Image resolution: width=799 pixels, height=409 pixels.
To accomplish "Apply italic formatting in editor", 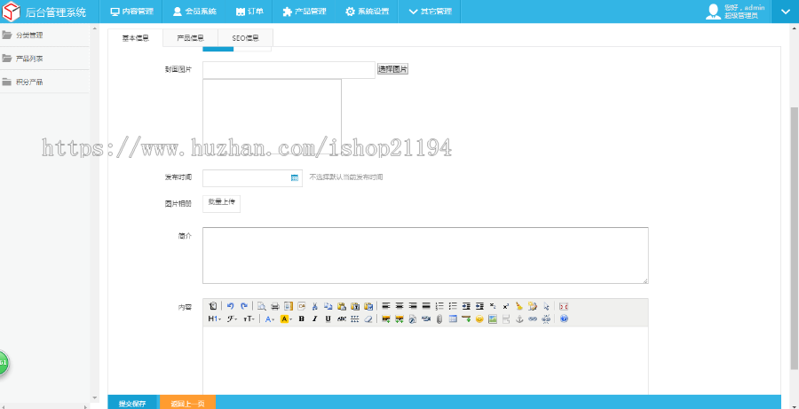I will coord(315,319).
